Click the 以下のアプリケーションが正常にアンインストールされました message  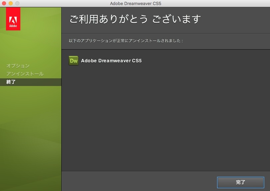tap(126, 41)
